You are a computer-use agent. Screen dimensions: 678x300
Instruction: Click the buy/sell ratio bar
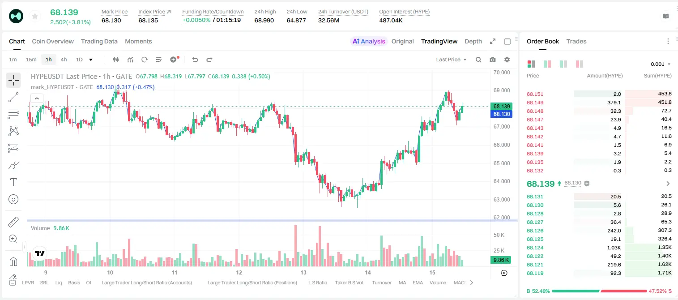click(599, 291)
